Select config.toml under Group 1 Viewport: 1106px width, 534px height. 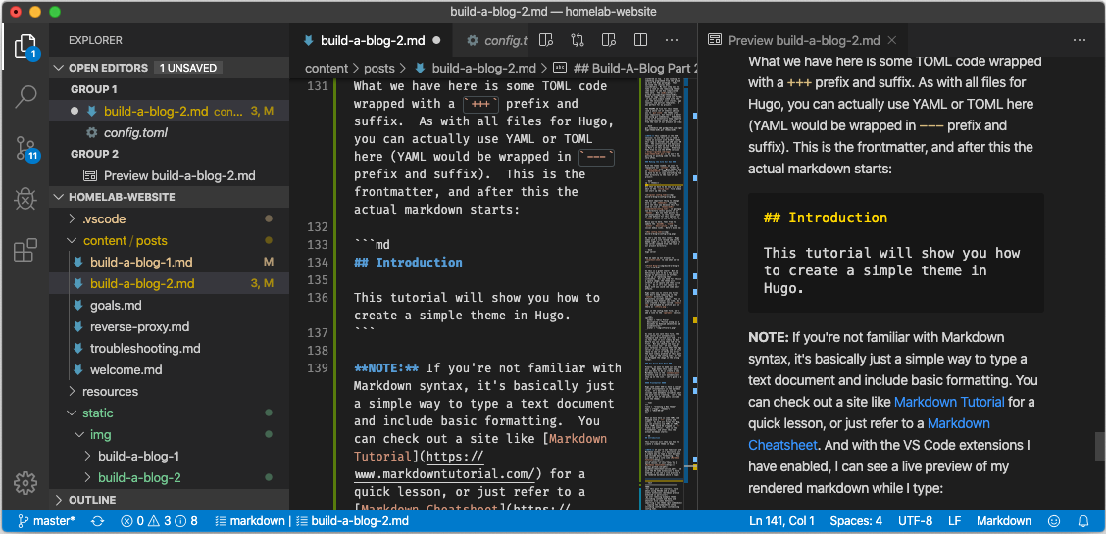click(170, 132)
